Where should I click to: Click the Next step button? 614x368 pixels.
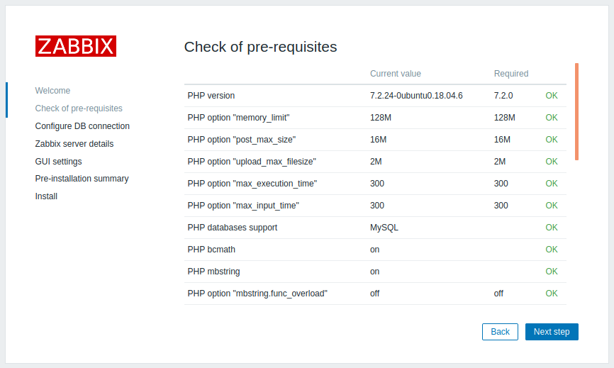(x=552, y=332)
